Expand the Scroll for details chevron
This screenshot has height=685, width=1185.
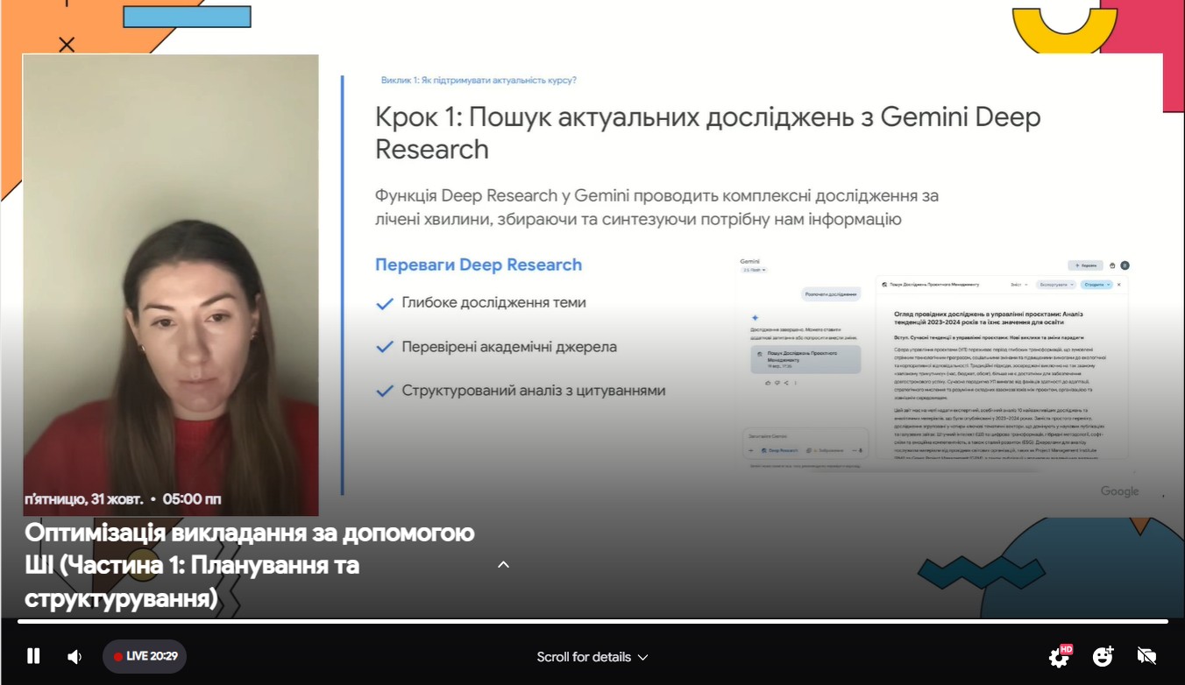[643, 657]
